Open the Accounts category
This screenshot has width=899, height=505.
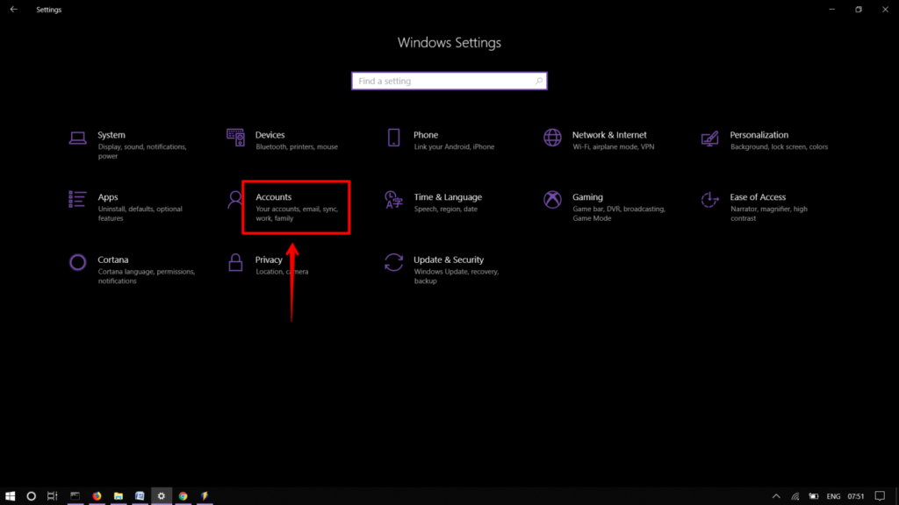click(x=296, y=207)
